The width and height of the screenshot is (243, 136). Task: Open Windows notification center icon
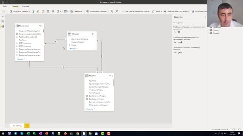coord(239,133)
